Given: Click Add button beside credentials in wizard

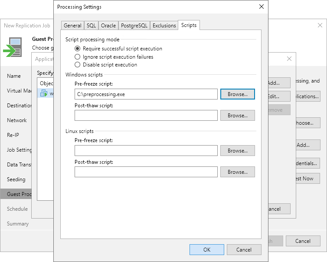Looking at the screenshot, I should coord(308,145).
